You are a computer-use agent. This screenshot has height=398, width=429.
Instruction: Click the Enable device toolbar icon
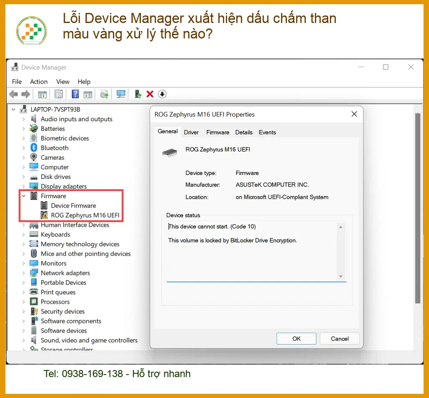click(x=138, y=94)
